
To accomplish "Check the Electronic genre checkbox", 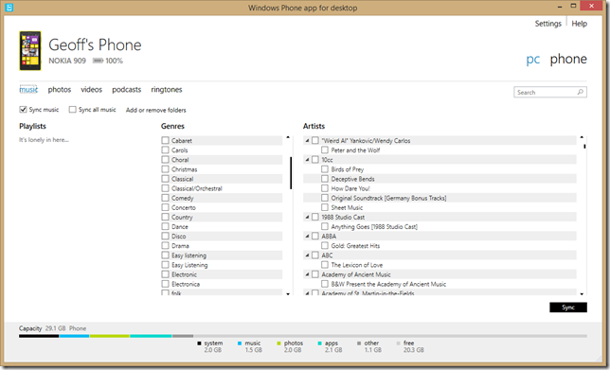I will pyautogui.click(x=166, y=274).
